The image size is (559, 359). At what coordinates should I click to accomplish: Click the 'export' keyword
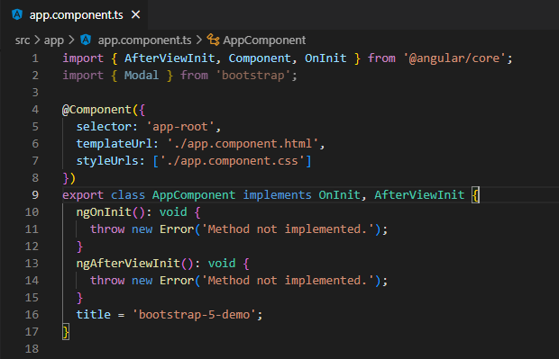point(83,195)
